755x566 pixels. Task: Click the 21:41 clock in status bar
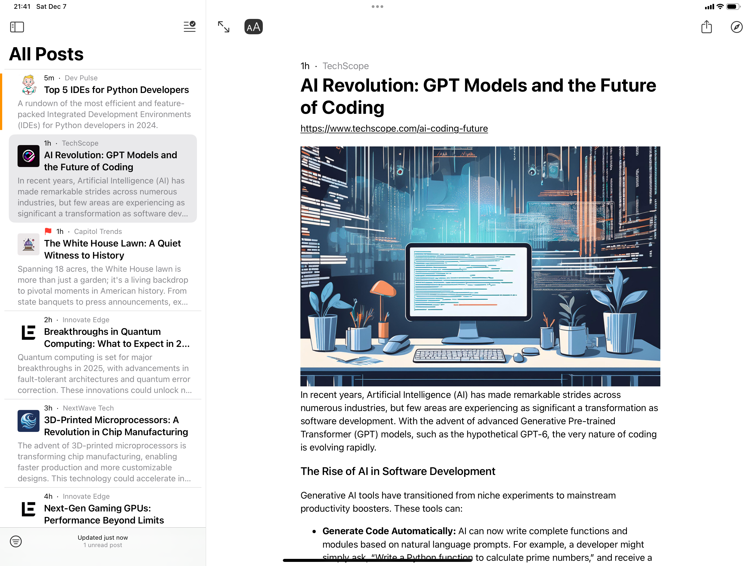coord(22,7)
